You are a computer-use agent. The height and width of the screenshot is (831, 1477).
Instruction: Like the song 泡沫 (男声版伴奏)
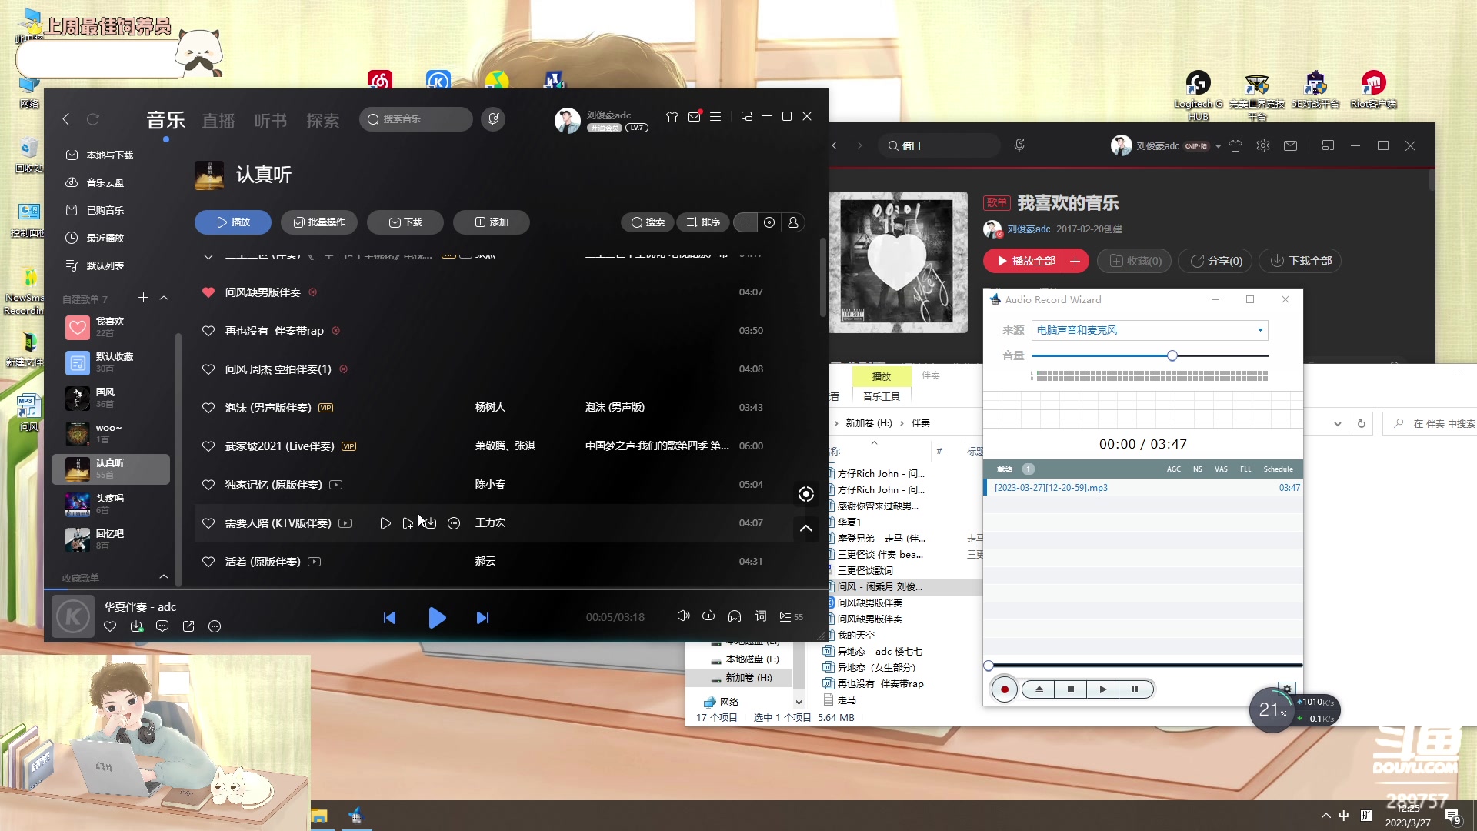click(x=208, y=408)
